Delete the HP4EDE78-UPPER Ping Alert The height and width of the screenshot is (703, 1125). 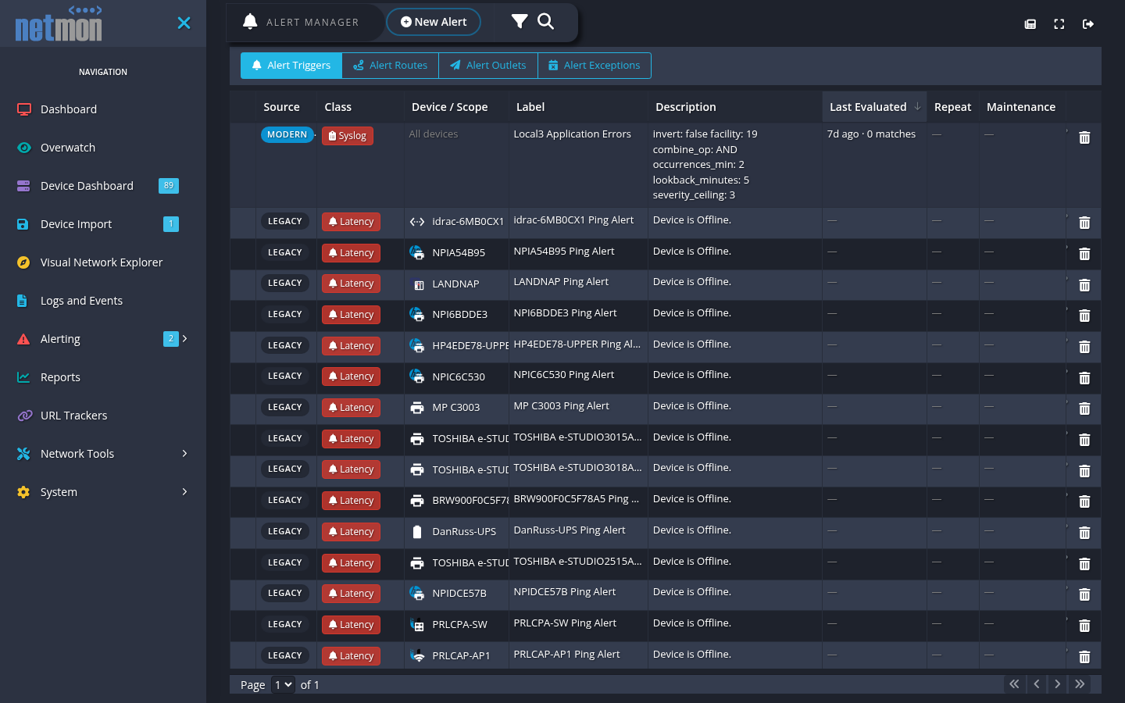coord(1084,347)
